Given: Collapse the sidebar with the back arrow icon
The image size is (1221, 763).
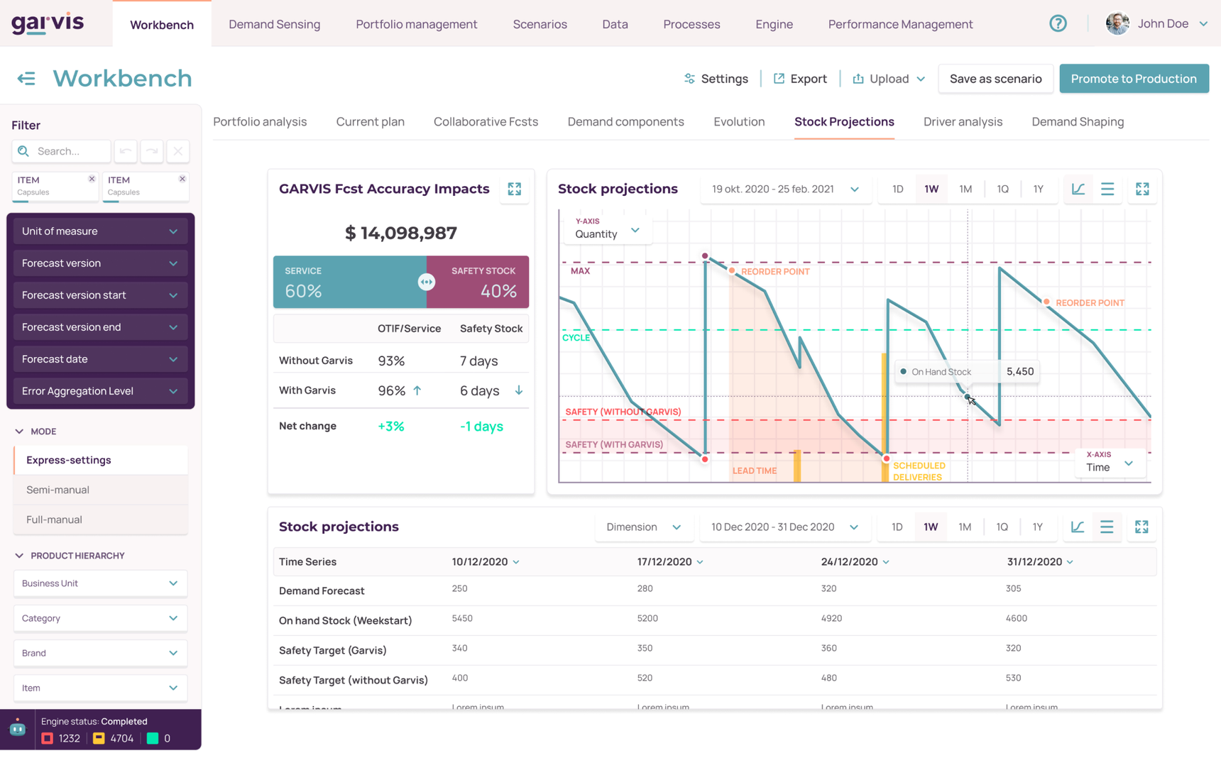Looking at the screenshot, I should [26, 78].
